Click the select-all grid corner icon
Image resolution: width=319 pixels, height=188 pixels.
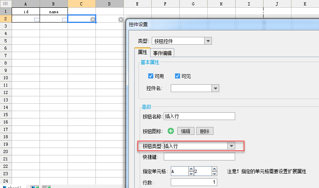coord(6,3)
